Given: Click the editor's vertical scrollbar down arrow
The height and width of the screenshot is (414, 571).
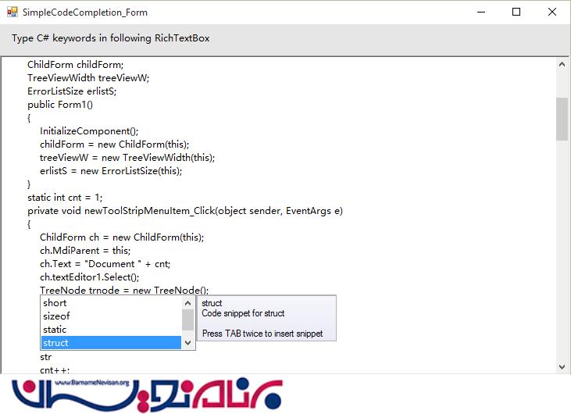Looking at the screenshot, I should (x=562, y=366).
